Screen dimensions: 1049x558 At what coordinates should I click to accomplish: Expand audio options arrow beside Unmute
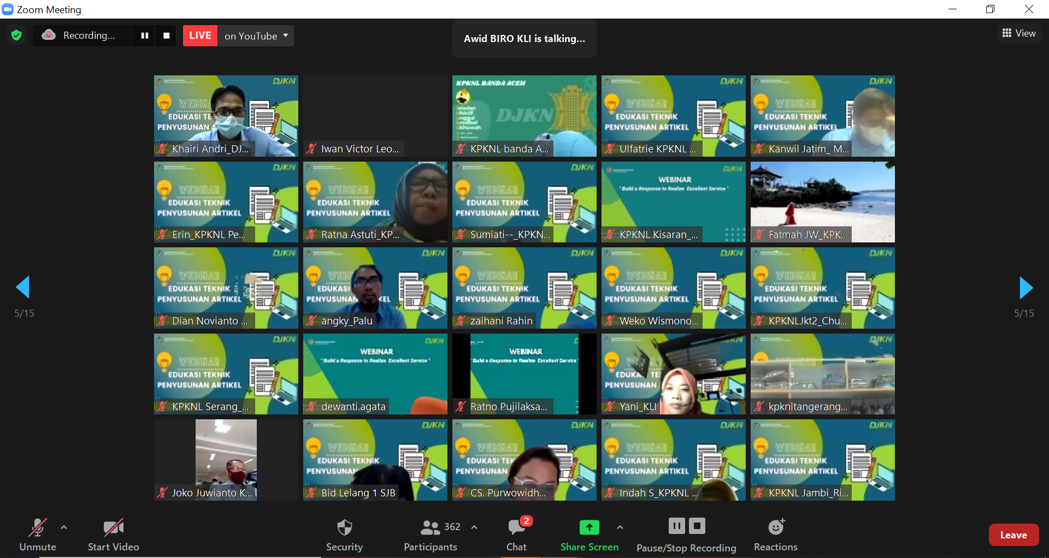tap(64, 527)
